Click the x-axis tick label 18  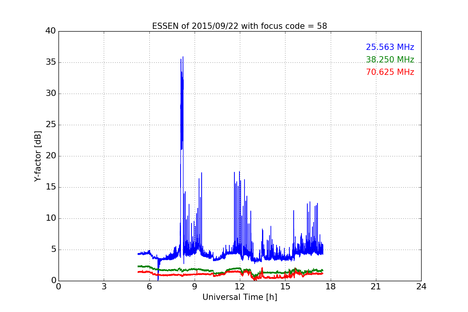point(330,287)
